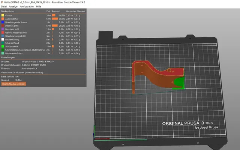Click the brown infill area of the model

(x=154, y=78)
